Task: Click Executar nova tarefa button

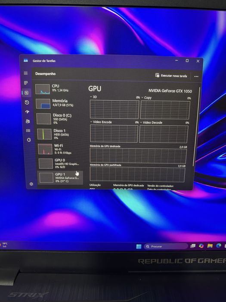Action: coord(171,75)
